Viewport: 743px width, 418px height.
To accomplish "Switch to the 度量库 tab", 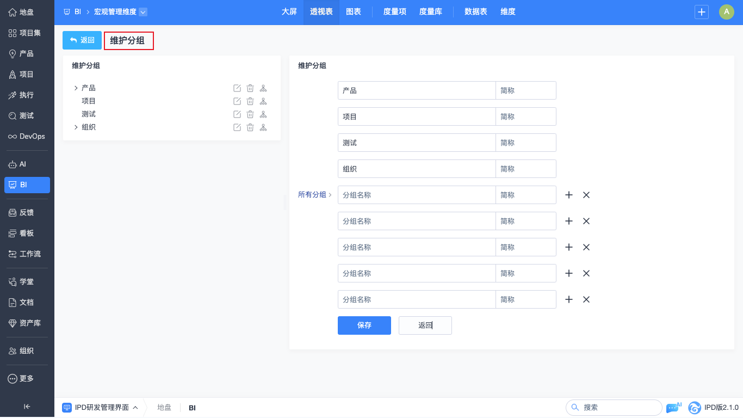I will pyautogui.click(x=431, y=12).
